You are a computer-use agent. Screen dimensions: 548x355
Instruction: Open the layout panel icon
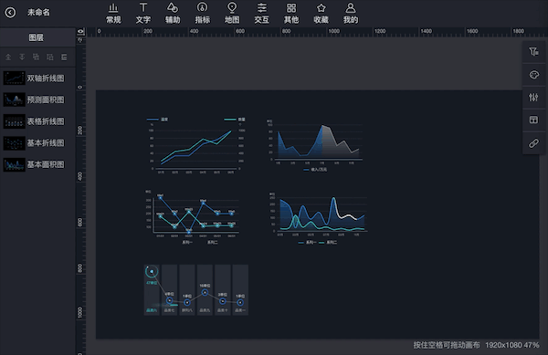(533, 120)
